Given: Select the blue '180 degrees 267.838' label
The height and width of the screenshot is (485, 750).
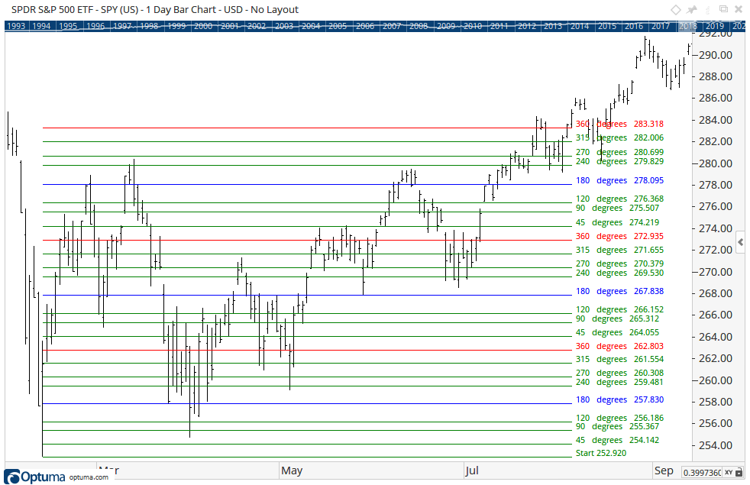Looking at the screenshot, I should [619, 291].
